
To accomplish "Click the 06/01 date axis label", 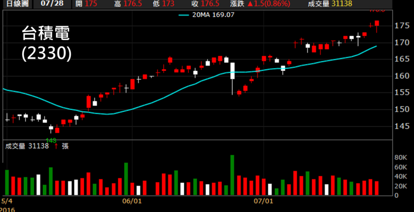I will pos(132,201).
